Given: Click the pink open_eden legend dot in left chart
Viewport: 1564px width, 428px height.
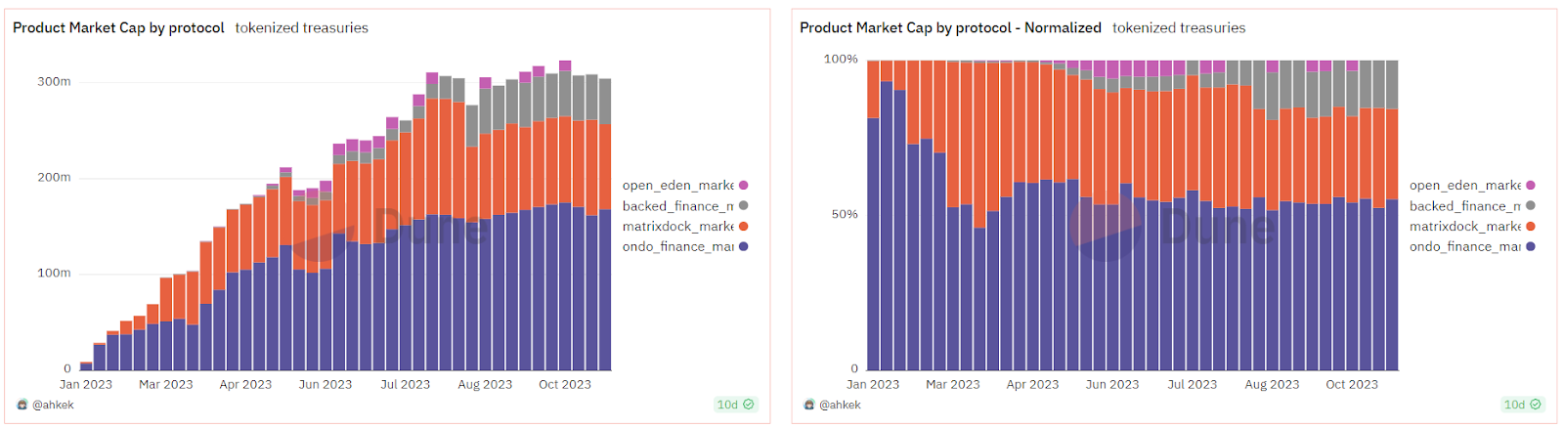Looking at the screenshot, I should click(744, 186).
